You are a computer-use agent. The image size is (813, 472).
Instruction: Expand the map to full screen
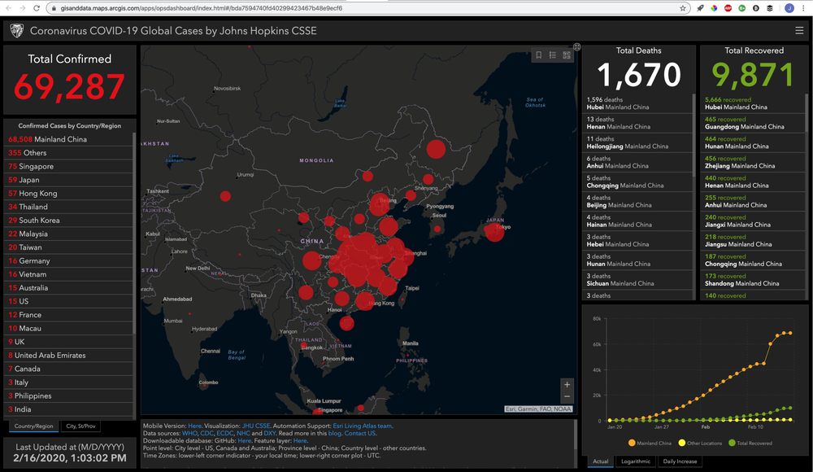click(576, 46)
